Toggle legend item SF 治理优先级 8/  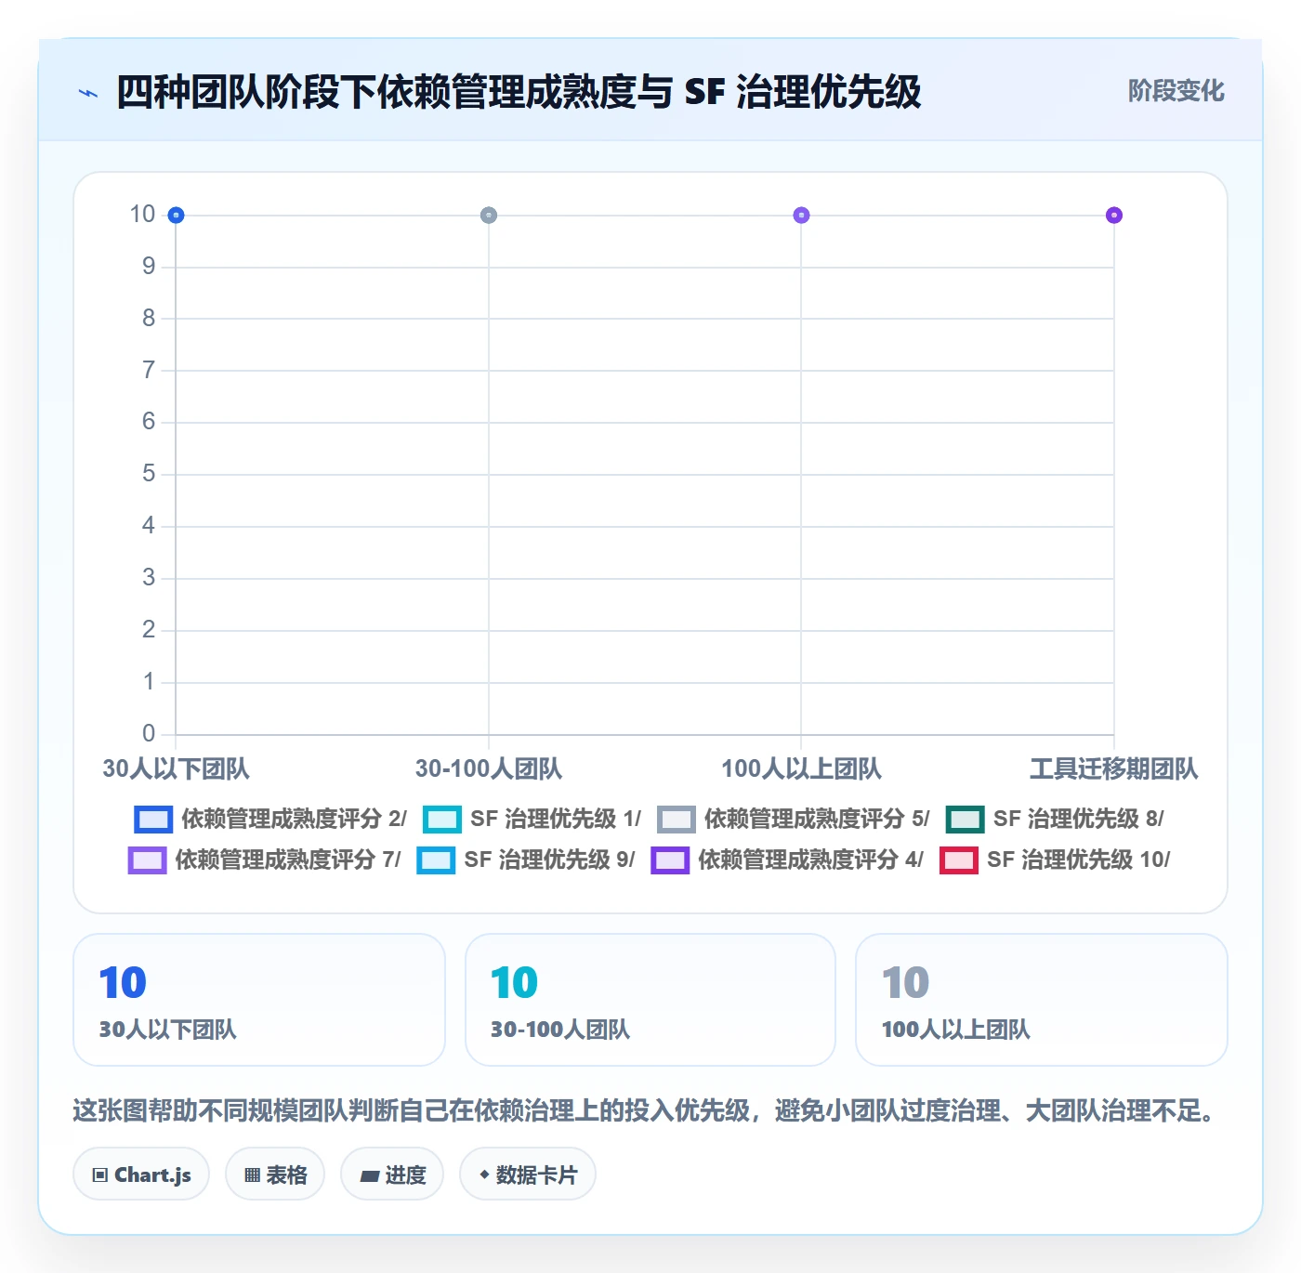click(1055, 819)
